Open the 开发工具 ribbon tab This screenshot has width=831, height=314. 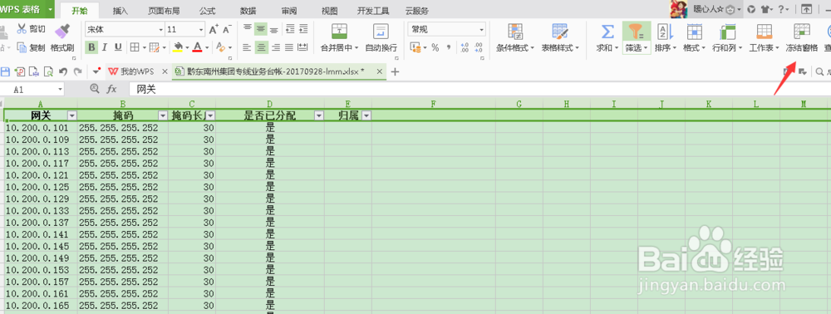pyautogui.click(x=373, y=11)
